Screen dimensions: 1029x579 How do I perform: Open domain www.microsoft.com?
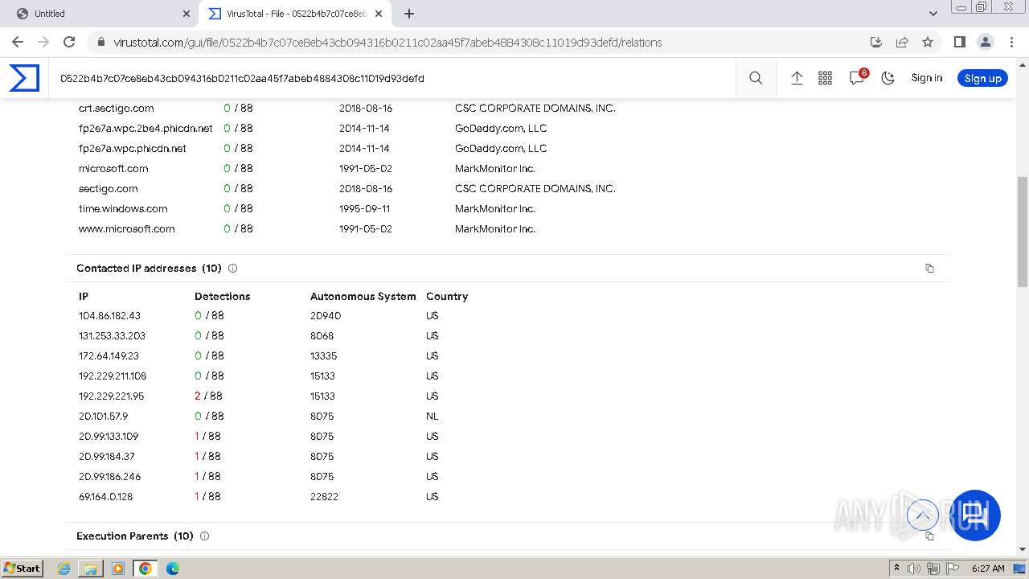coord(126,228)
